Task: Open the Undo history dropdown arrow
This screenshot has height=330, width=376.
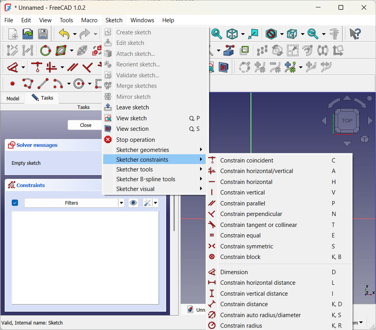Action: 75,34
